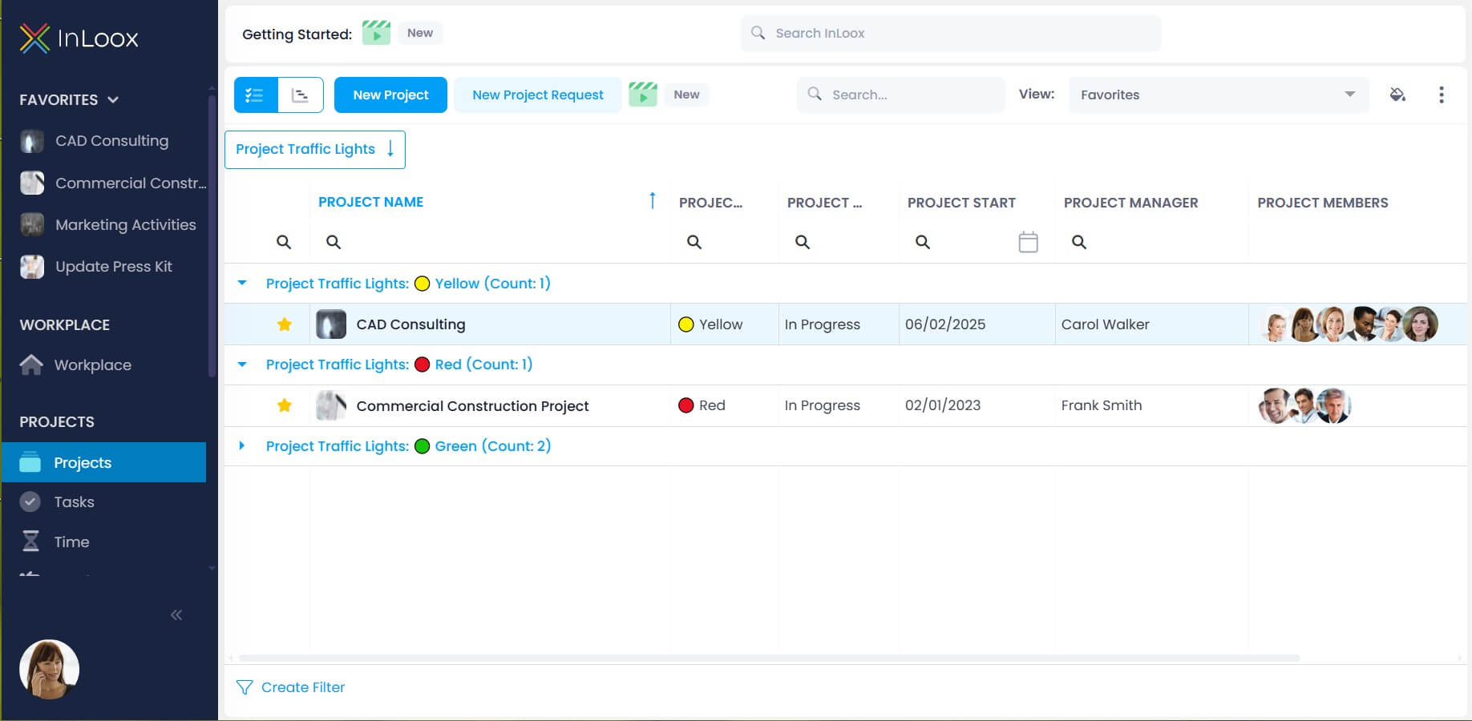Click the red traffic light circle on Commercial Construction row
This screenshot has width=1472, height=721.
685,405
